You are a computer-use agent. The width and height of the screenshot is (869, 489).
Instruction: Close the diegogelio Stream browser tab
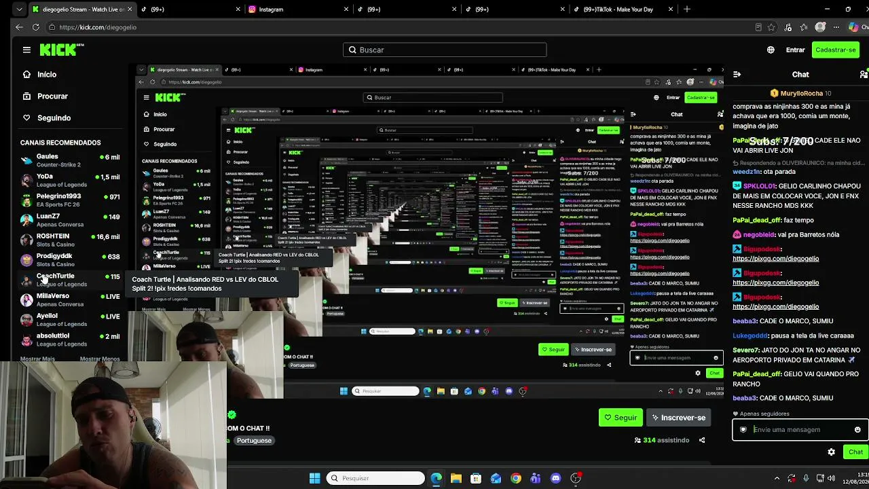coord(130,10)
